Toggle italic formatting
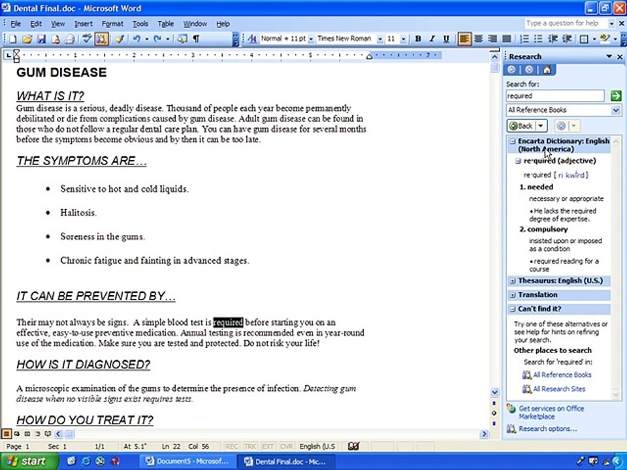627x470 pixels. coord(432,39)
